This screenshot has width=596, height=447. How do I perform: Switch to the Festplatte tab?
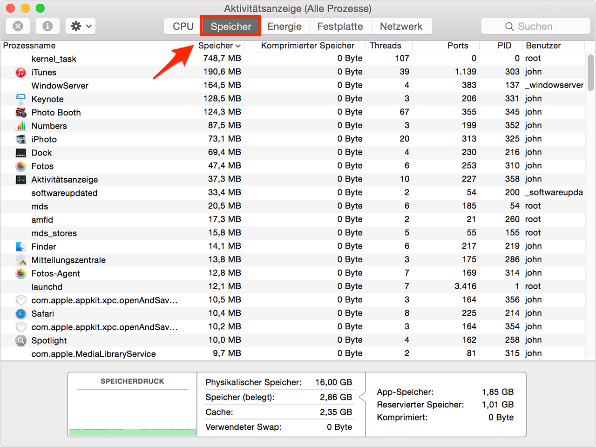340,27
